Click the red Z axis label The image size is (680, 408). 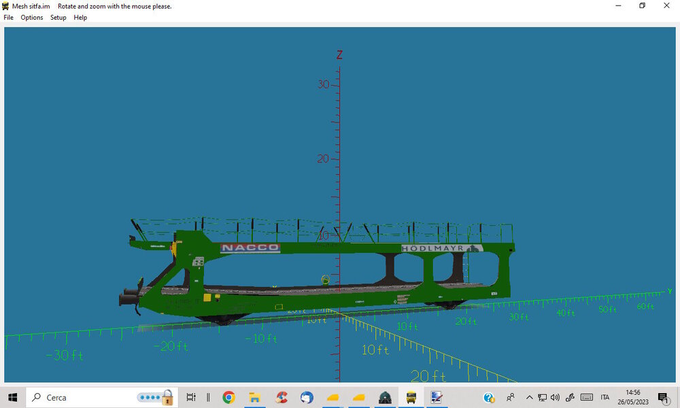coord(339,55)
